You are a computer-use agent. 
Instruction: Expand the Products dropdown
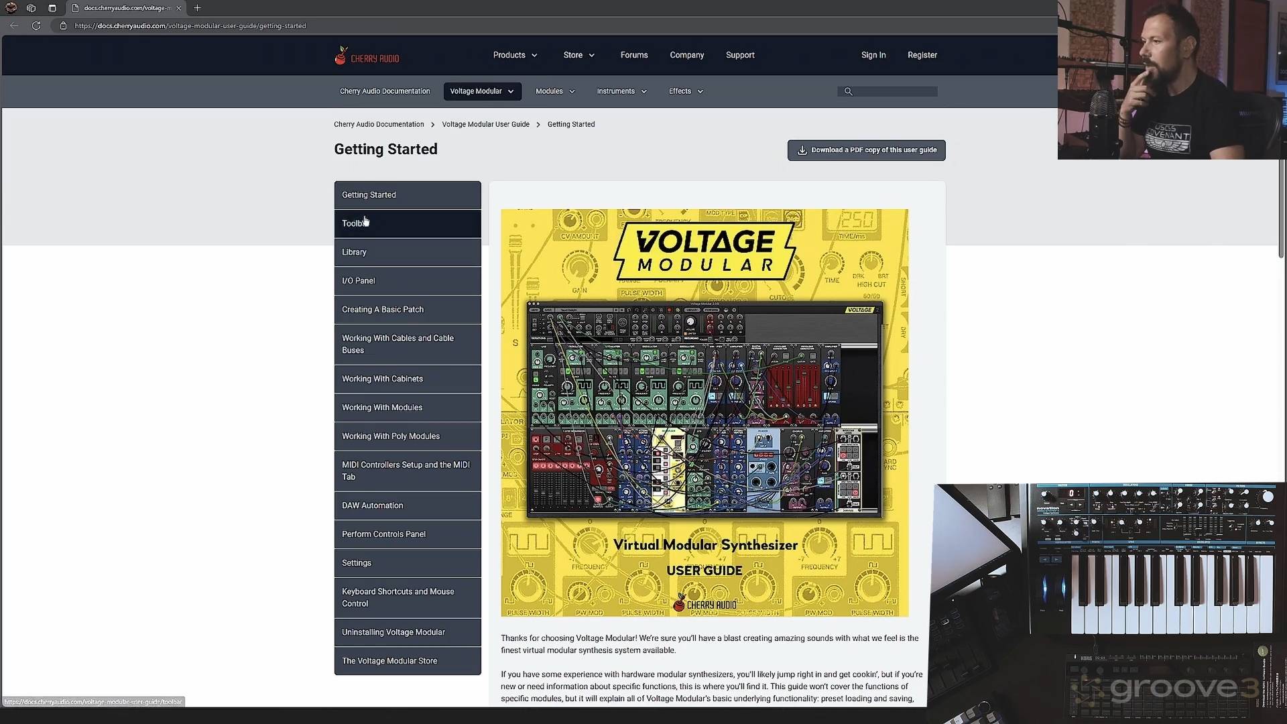pyautogui.click(x=515, y=55)
